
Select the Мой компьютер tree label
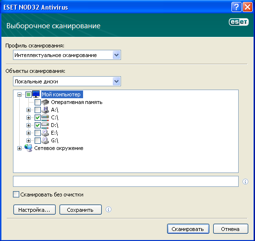[x=62, y=94]
